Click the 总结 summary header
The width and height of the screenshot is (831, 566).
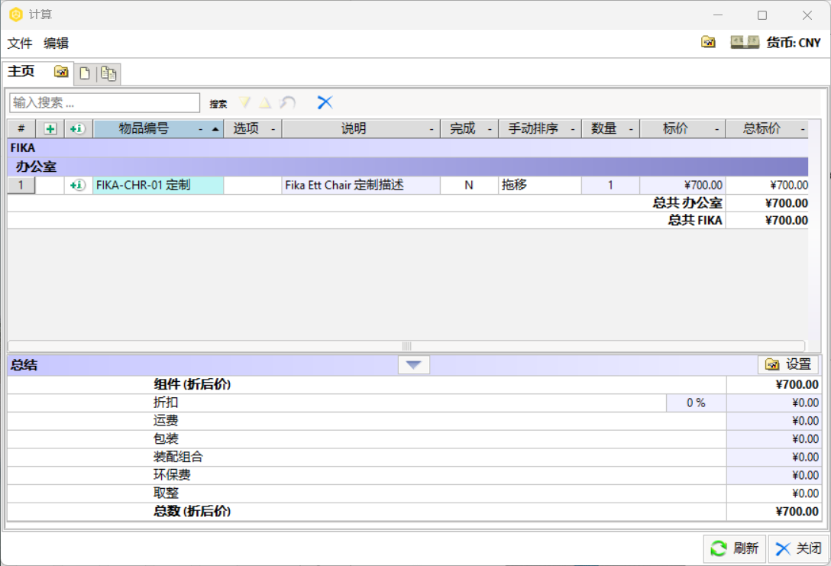(24, 364)
